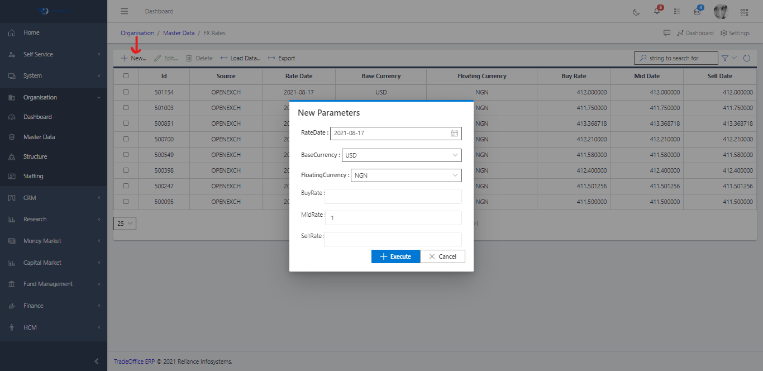763x371 pixels.
Task: Click the task list icon in header
Action: tap(677, 12)
